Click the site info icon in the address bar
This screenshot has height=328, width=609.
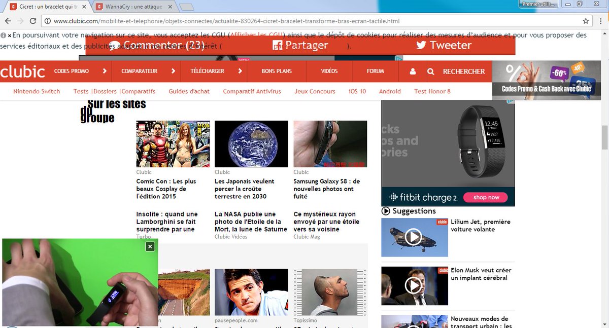tap(47, 21)
